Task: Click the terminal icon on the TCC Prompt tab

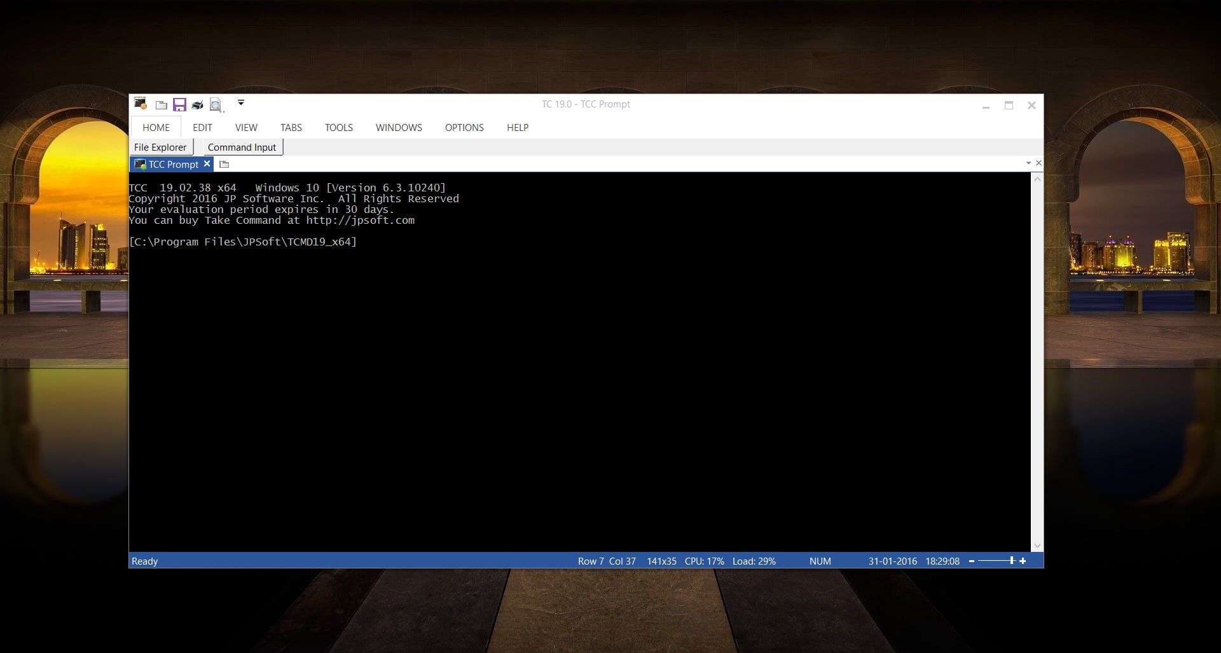Action: point(140,164)
